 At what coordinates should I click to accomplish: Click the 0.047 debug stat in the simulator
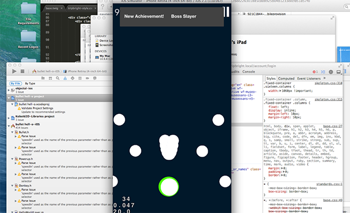point(124,205)
